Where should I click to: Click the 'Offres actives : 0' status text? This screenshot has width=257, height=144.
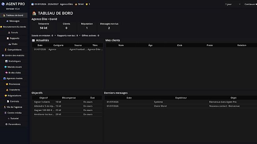coord(90,35)
